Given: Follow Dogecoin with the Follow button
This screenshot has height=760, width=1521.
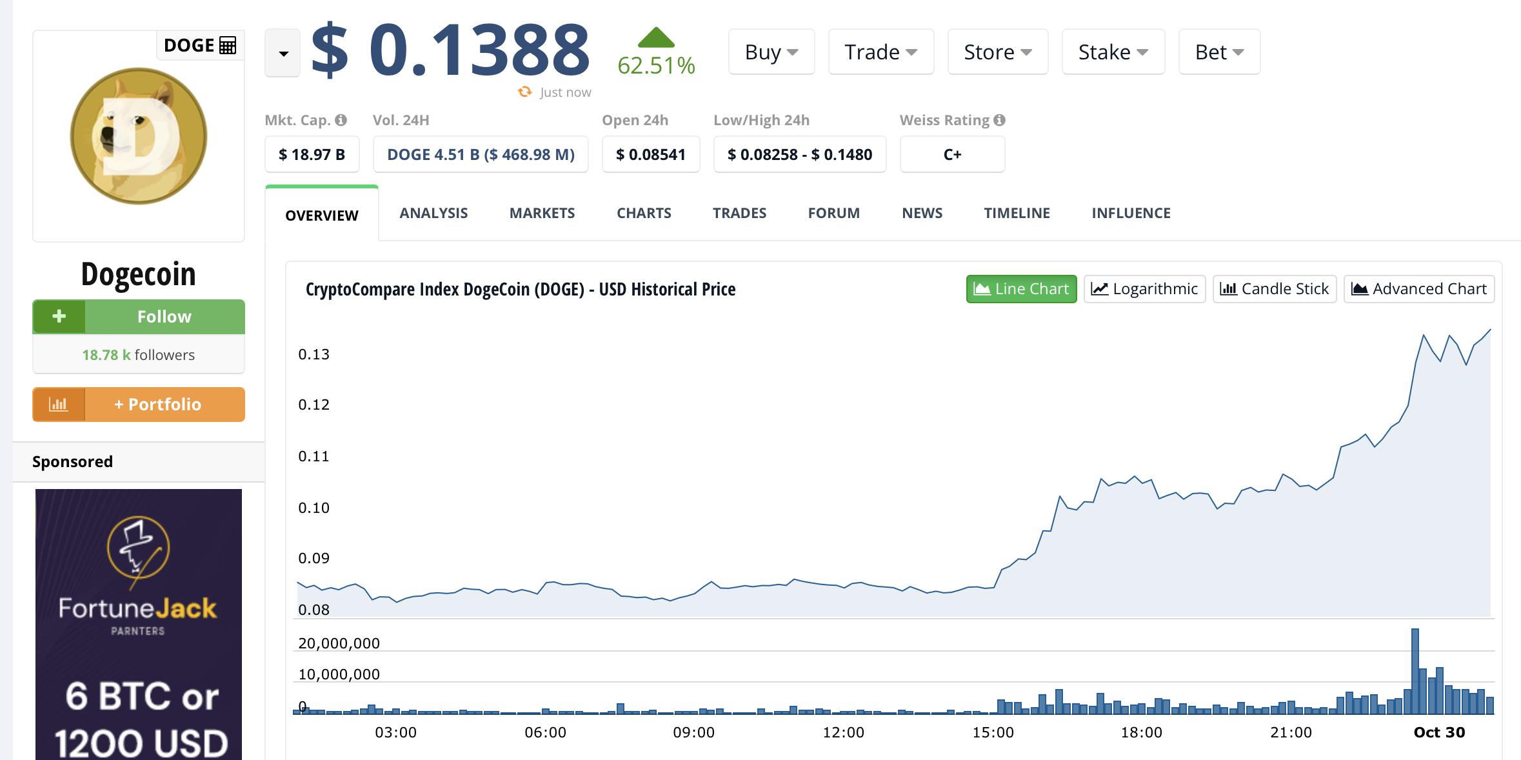Looking at the screenshot, I should (x=163, y=317).
